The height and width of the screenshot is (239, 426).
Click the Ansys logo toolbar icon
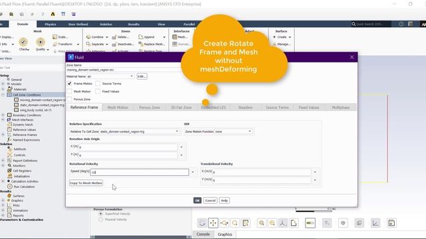click(x=53, y=14)
